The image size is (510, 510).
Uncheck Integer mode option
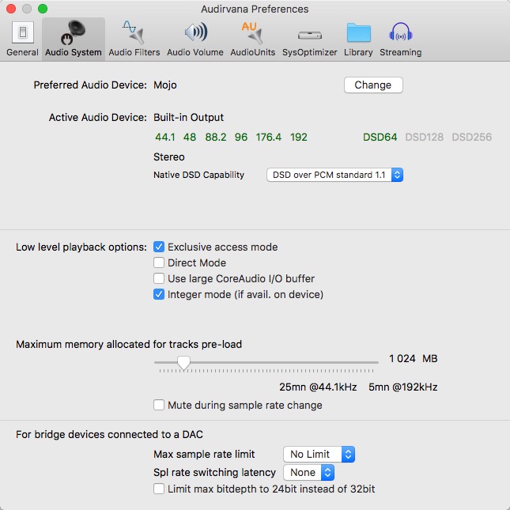tap(159, 294)
